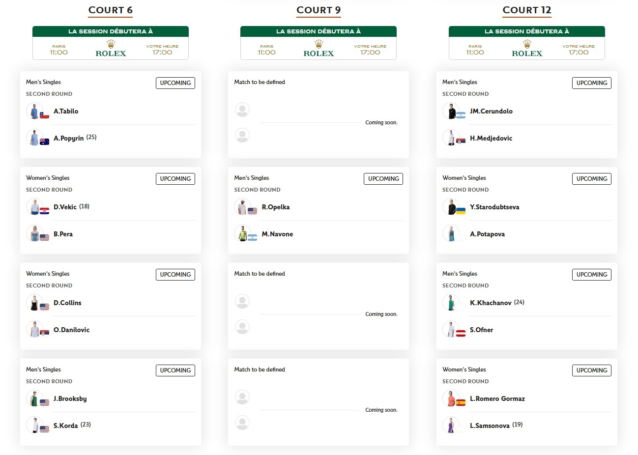Screen dimensions: 638x455
Task: Open player R.Opelka's name link
Action: (x=276, y=207)
